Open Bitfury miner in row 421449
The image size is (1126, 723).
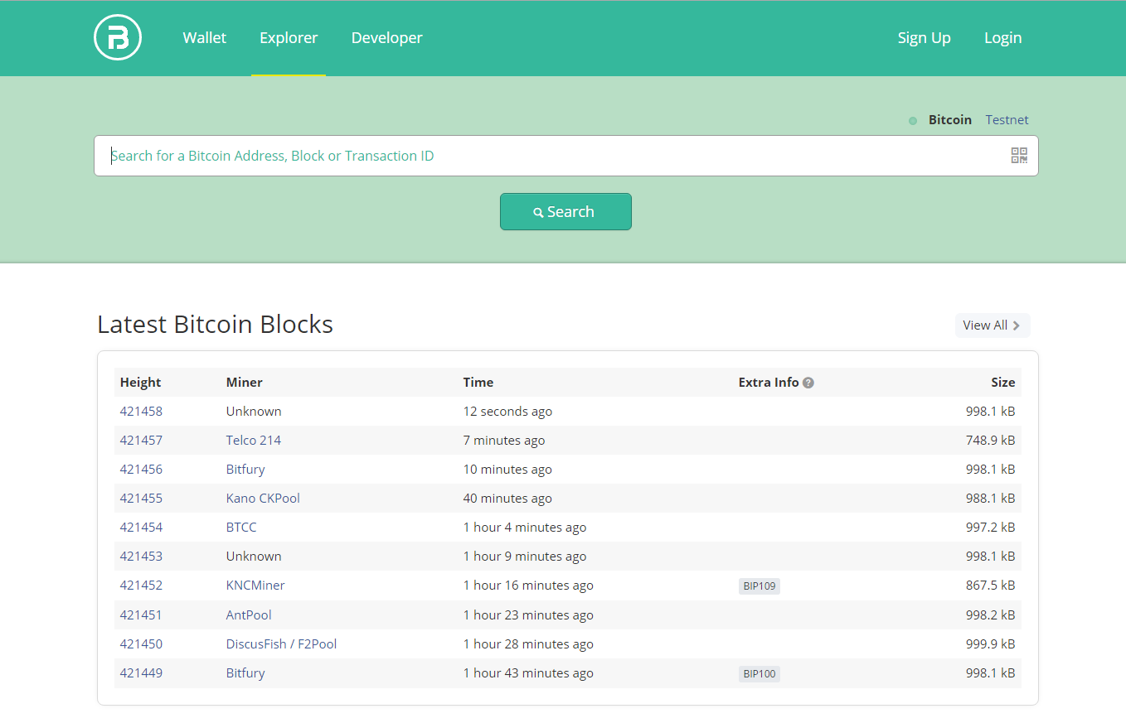(245, 673)
